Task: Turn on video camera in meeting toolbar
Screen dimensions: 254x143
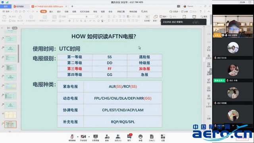Action: pos(83,138)
